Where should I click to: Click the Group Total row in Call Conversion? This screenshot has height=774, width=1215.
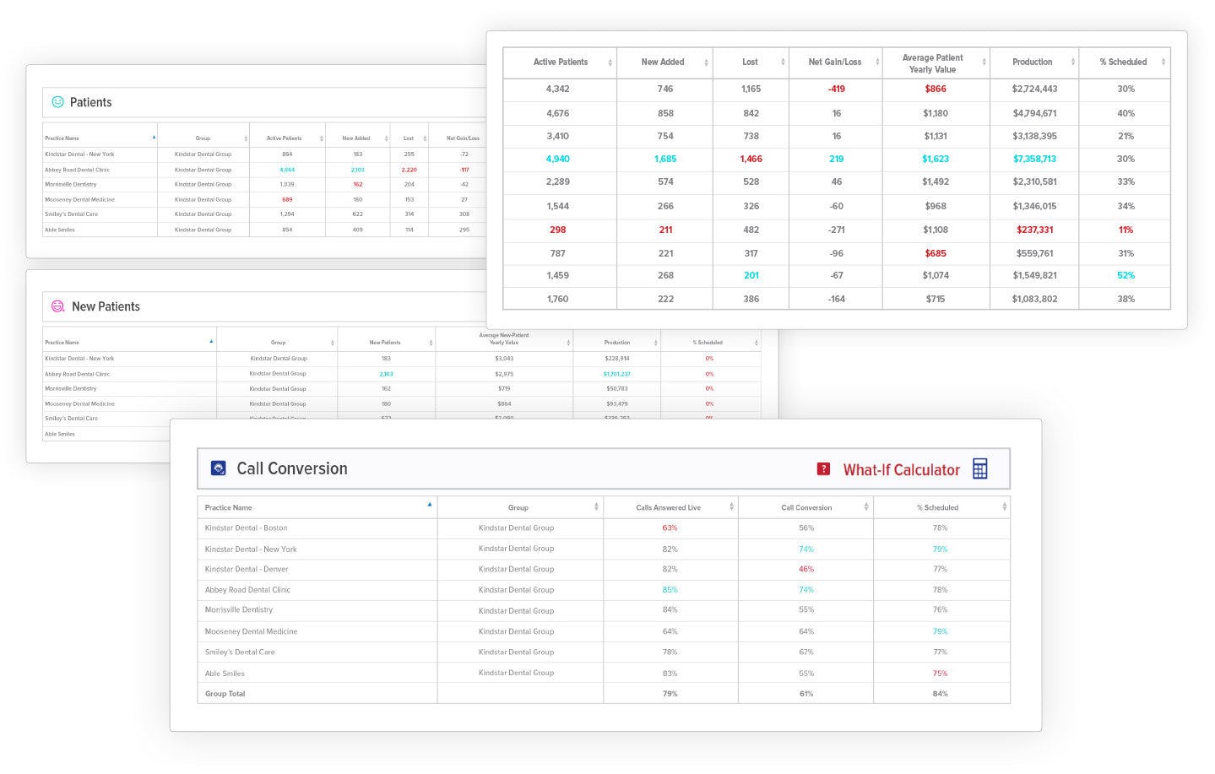click(227, 693)
